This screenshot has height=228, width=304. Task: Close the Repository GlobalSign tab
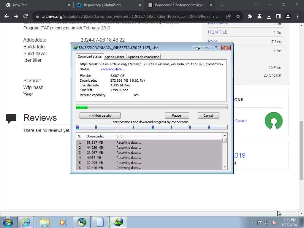tap(140, 5)
